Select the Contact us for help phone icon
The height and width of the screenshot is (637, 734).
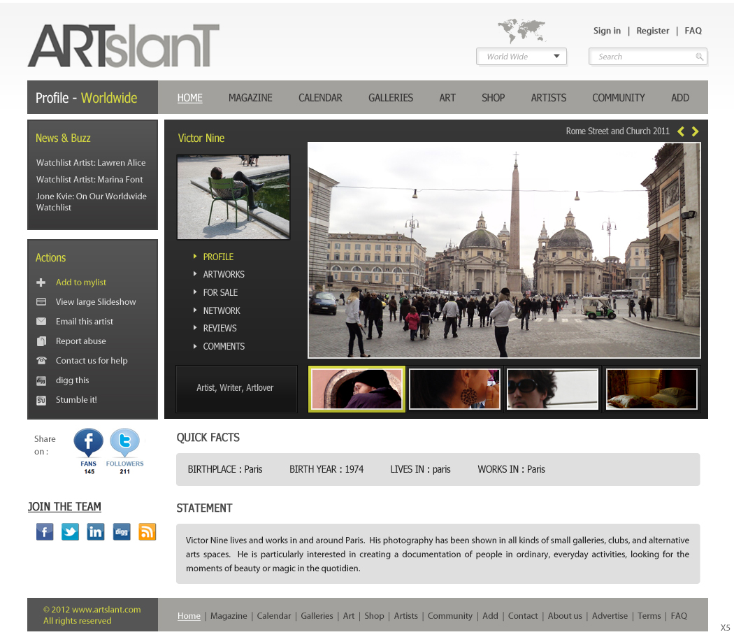point(40,360)
